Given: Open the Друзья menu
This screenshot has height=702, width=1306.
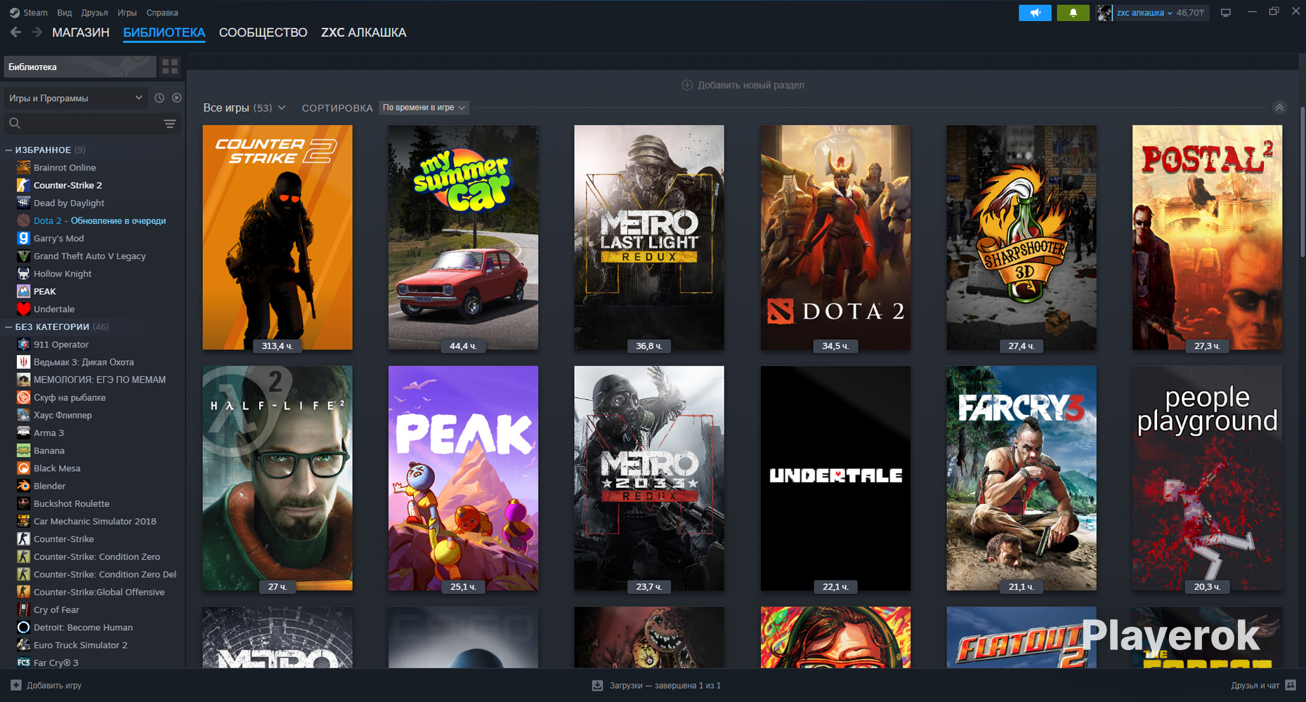Looking at the screenshot, I should coord(95,13).
